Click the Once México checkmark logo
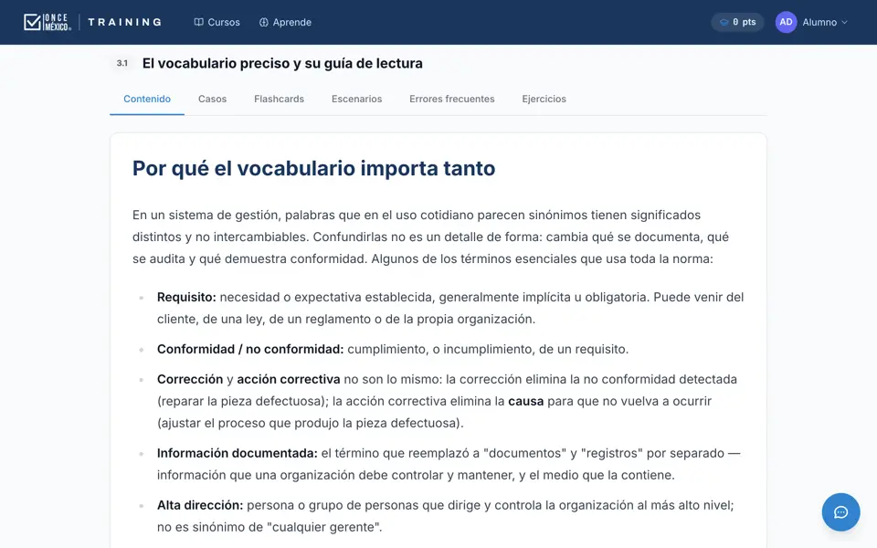The width and height of the screenshot is (877, 548). [48, 22]
